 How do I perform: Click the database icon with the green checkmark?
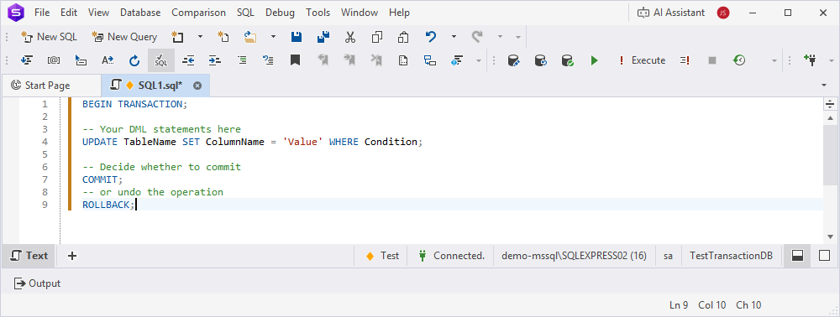coord(567,60)
